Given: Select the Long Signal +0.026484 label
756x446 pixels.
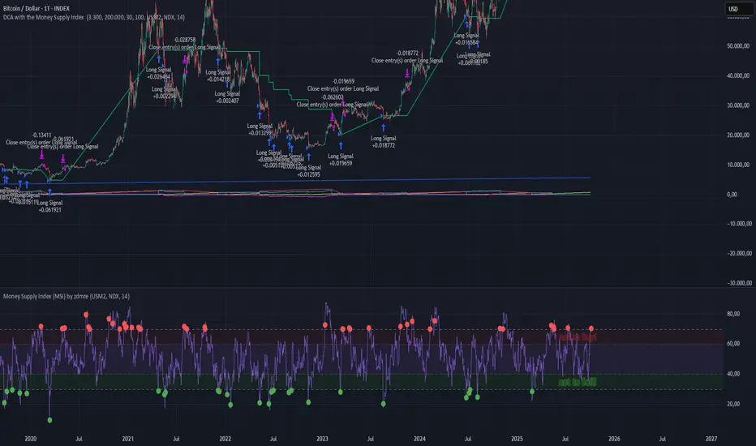Looking at the screenshot, I should [x=159, y=73].
